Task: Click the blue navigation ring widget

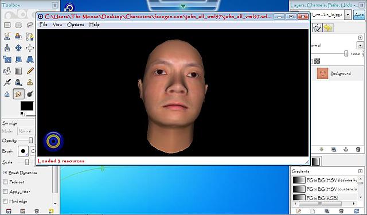Action: click(x=53, y=141)
